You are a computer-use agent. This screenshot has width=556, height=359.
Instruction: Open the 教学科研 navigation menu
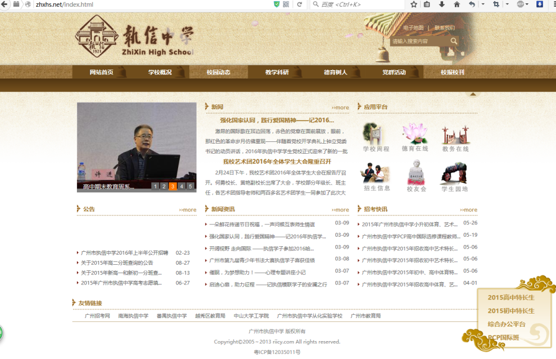click(x=277, y=72)
